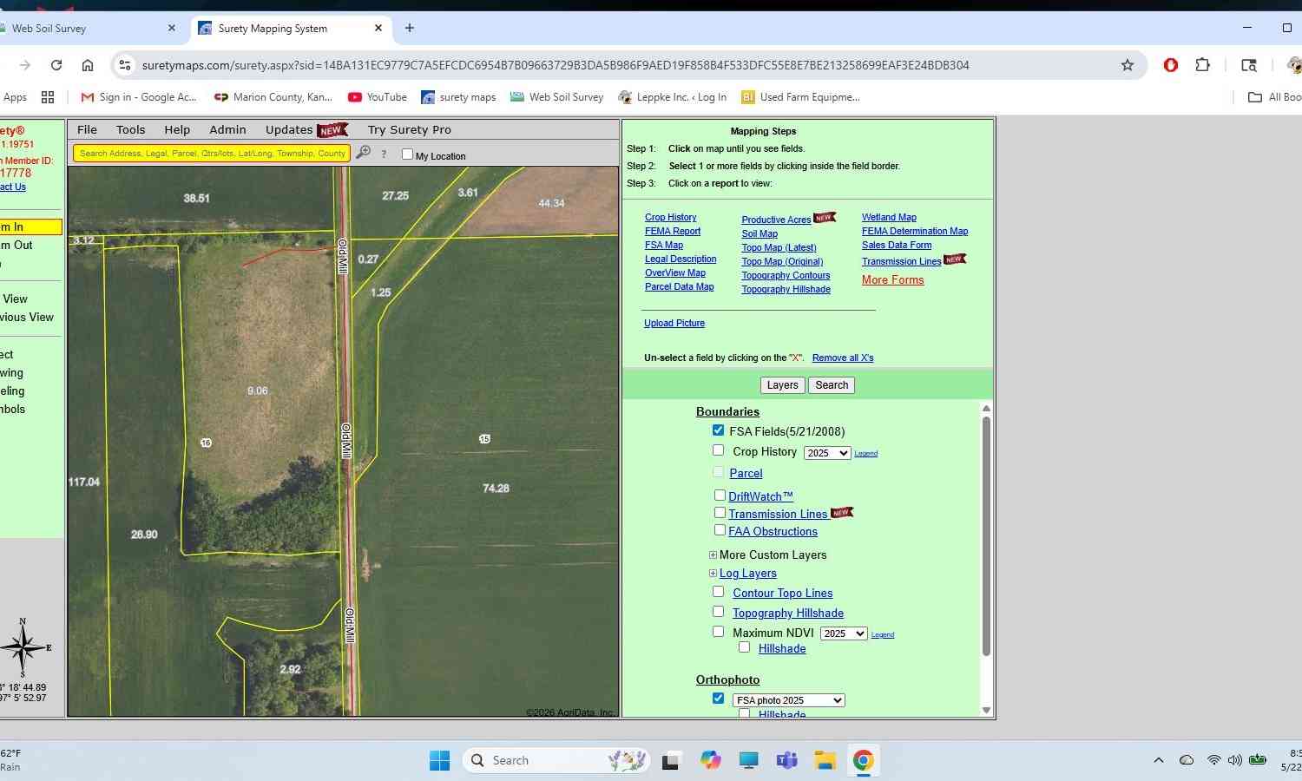Screen dimensions: 1302x781
Task: Open the Maximum NDVI year dropdown
Action: [843, 633]
